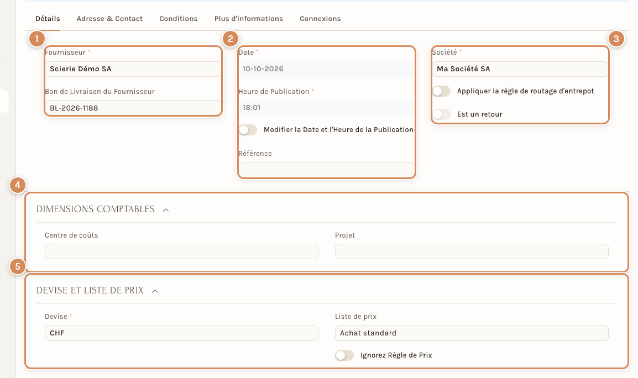Open the Adresse & Contact tab
The height and width of the screenshot is (378, 638).
(x=109, y=19)
